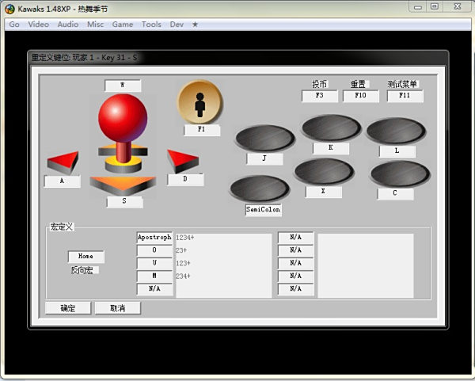This screenshot has width=475, height=381.
Task: Select the O macro key field
Action: click(155, 250)
